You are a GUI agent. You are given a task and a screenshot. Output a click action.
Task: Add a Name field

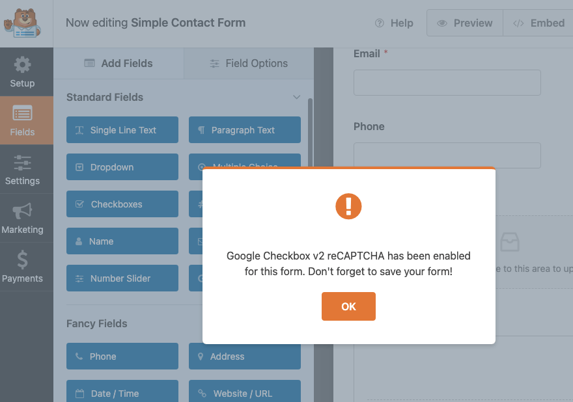(x=122, y=241)
